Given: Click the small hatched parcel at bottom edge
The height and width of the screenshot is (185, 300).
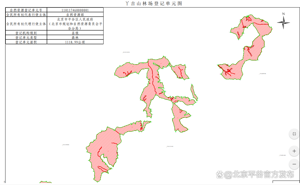Looking at the screenshot, I should [x=45, y=182].
